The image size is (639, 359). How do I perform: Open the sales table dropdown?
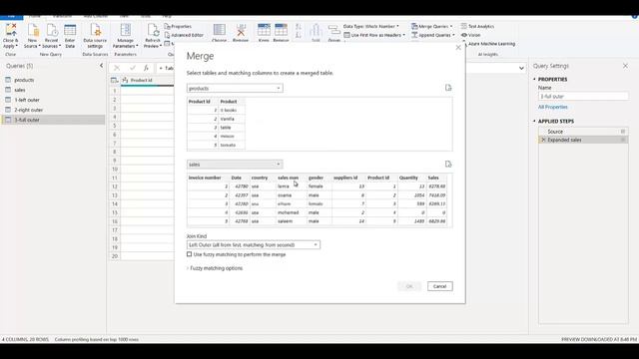[235, 165]
